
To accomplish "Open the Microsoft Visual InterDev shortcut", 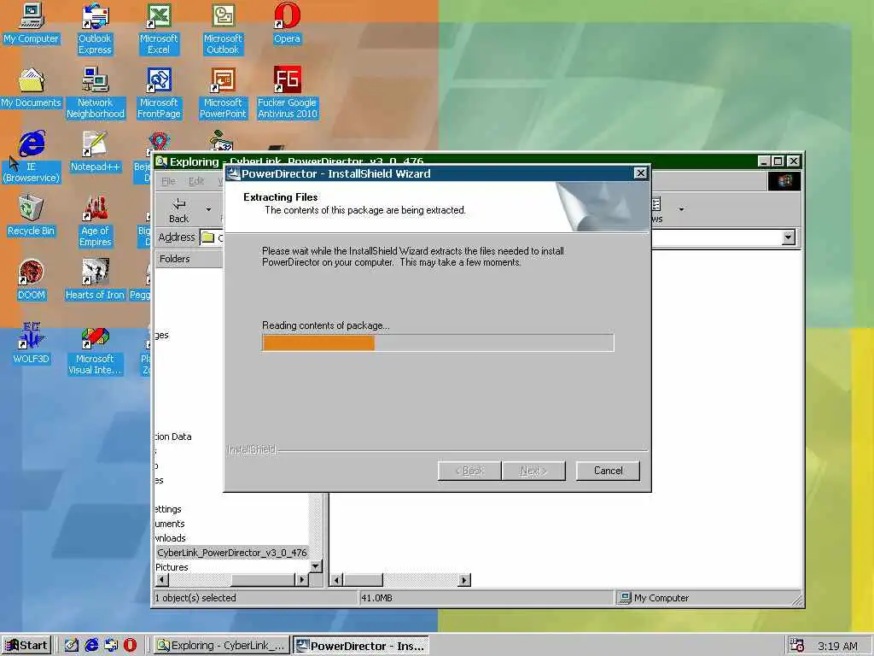I will pos(96,349).
